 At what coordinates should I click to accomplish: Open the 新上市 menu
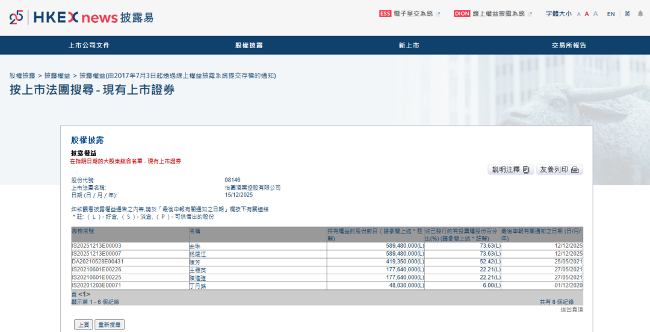pos(409,45)
